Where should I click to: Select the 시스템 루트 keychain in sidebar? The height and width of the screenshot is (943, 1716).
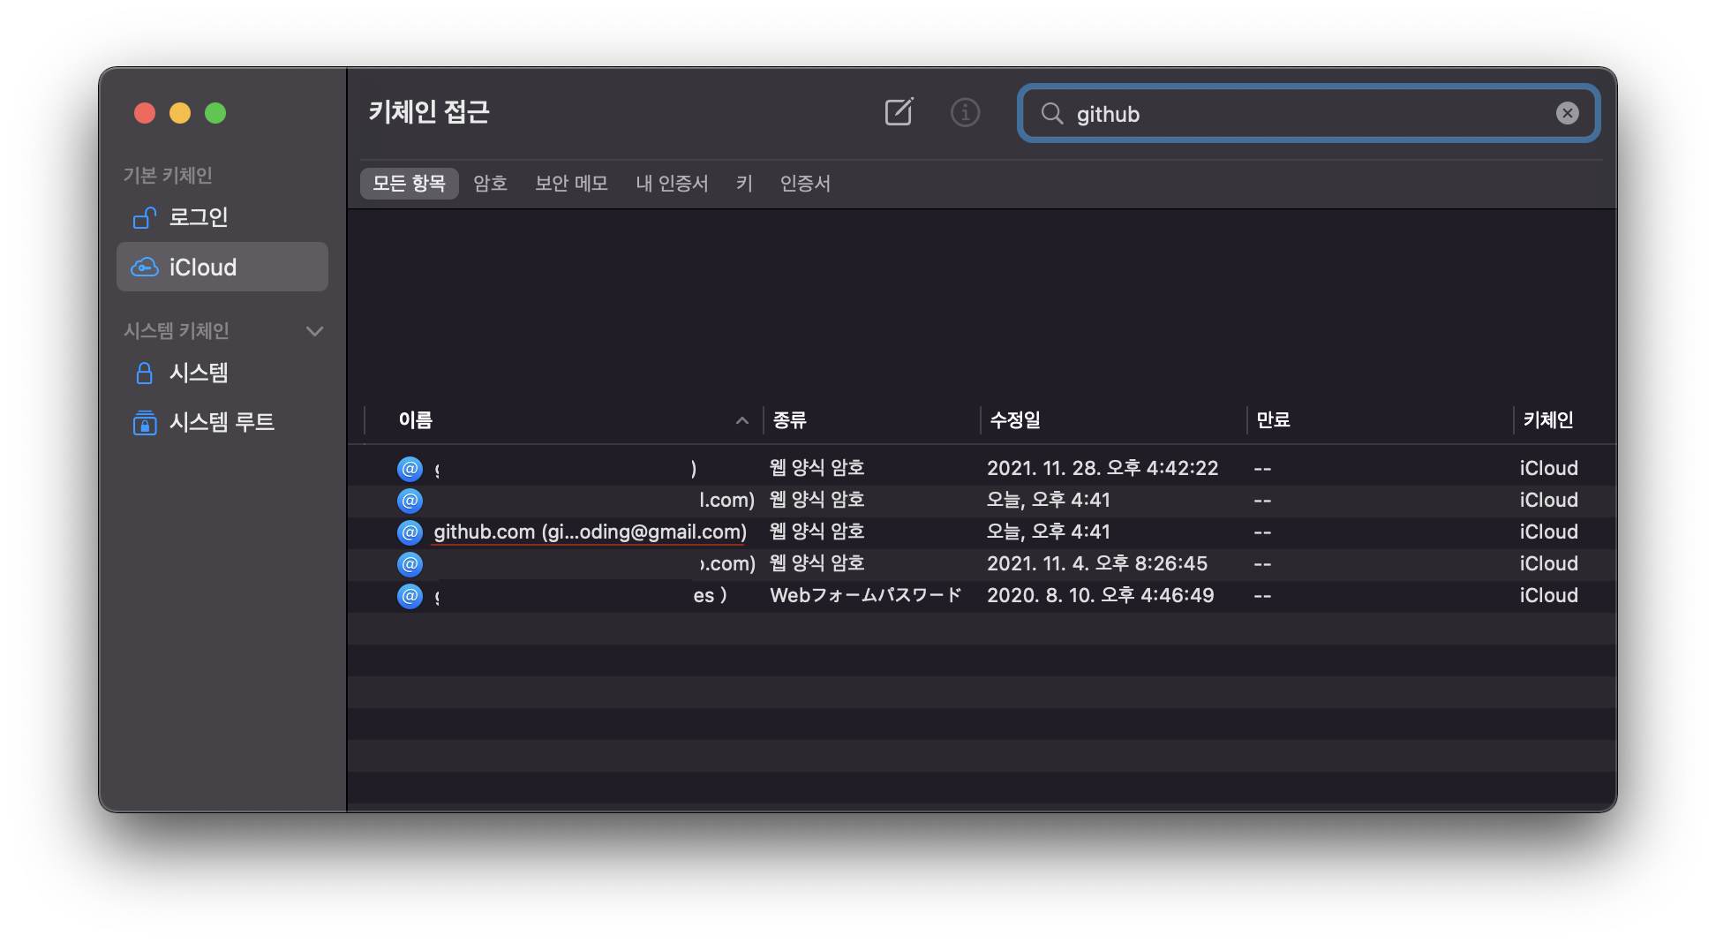(x=222, y=422)
